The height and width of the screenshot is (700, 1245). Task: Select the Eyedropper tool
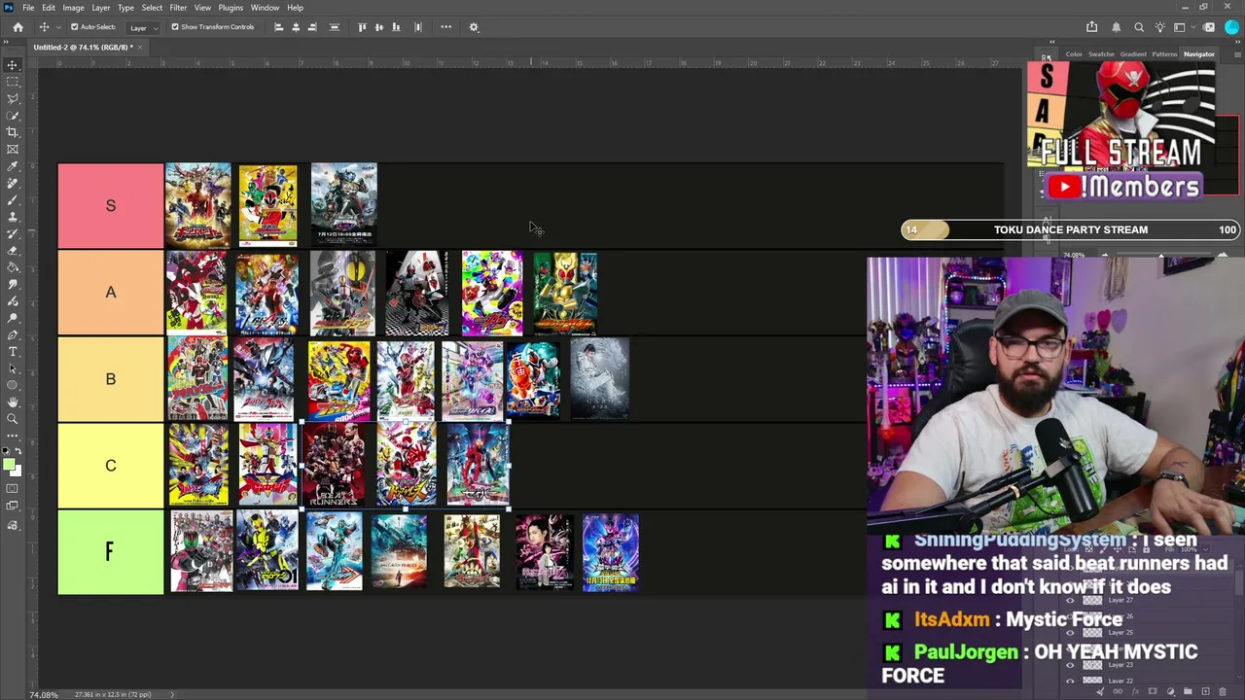pos(13,166)
